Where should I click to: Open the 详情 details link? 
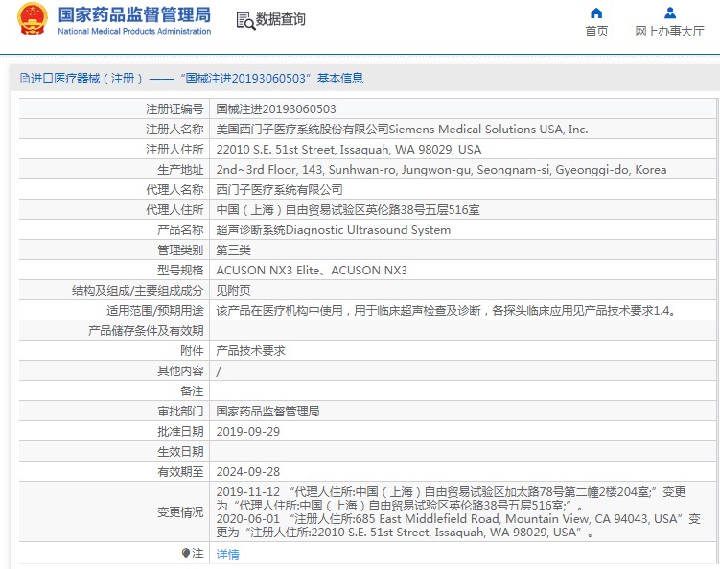coord(228,554)
